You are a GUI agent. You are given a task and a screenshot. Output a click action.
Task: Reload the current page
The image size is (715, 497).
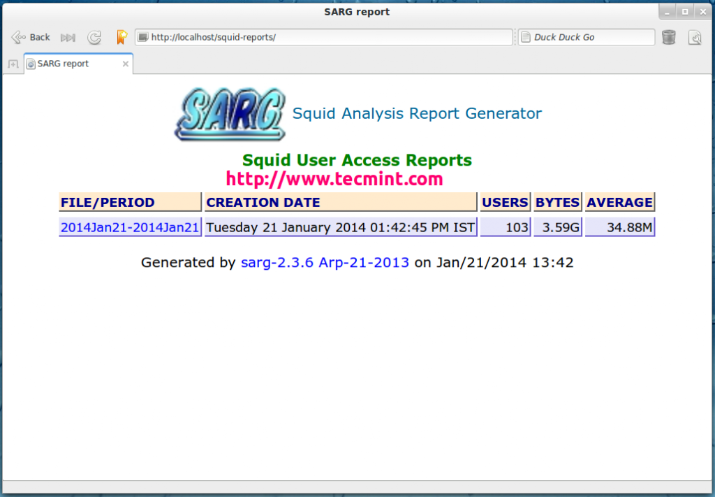(x=94, y=38)
